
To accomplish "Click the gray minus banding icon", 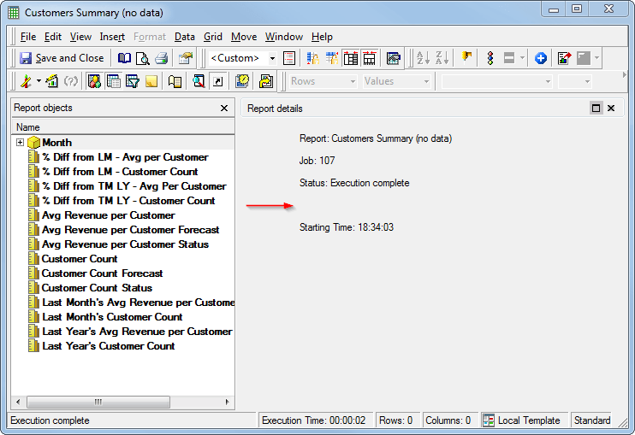I will click(x=509, y=58).
